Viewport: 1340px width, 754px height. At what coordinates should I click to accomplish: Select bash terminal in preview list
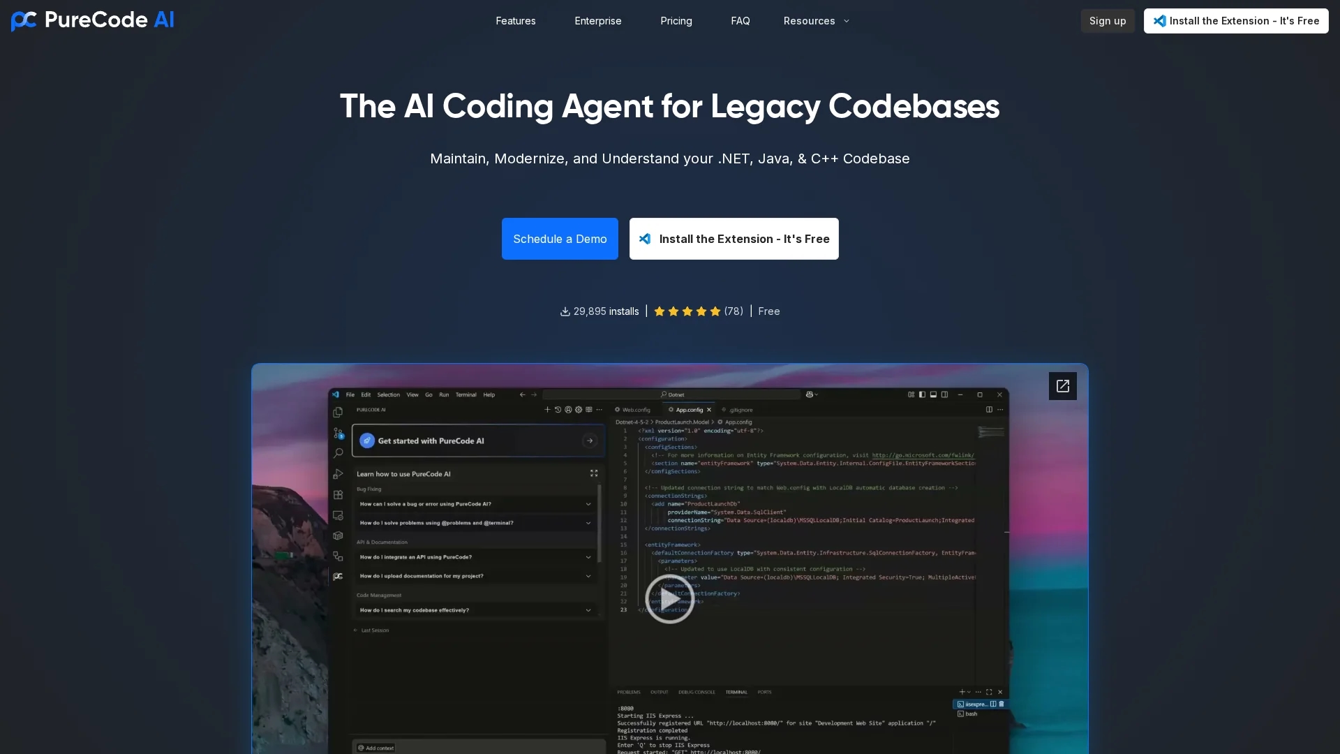tap(967, 714)
